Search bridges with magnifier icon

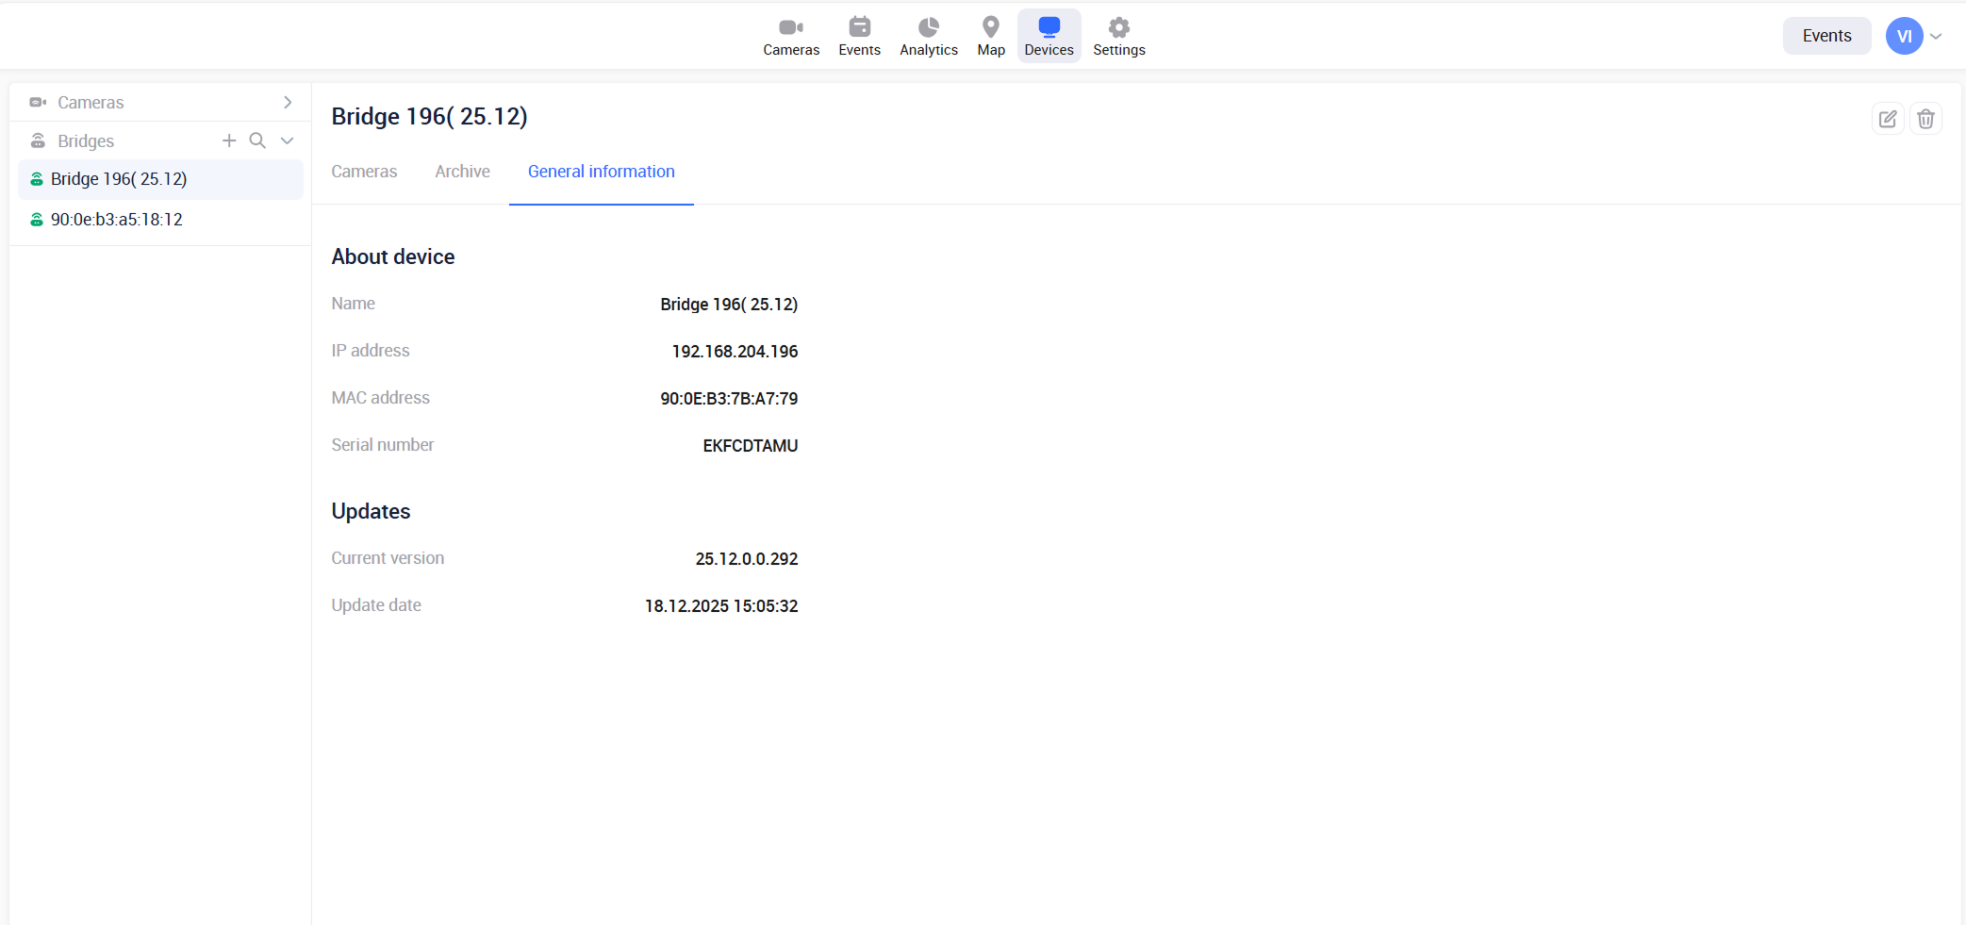pyautogui.click(x=257, y=140)
